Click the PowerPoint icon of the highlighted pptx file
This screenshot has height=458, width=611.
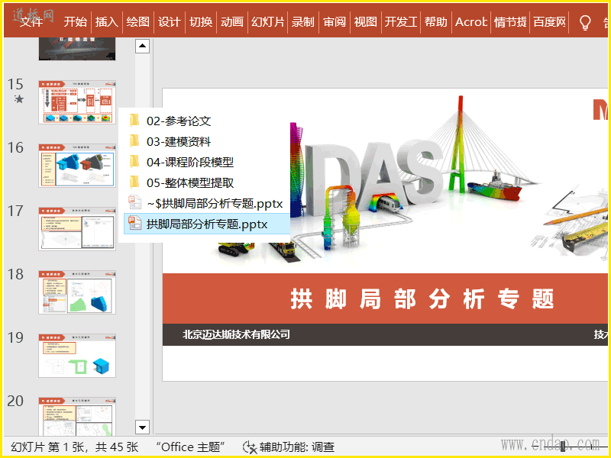coord(135,223)
